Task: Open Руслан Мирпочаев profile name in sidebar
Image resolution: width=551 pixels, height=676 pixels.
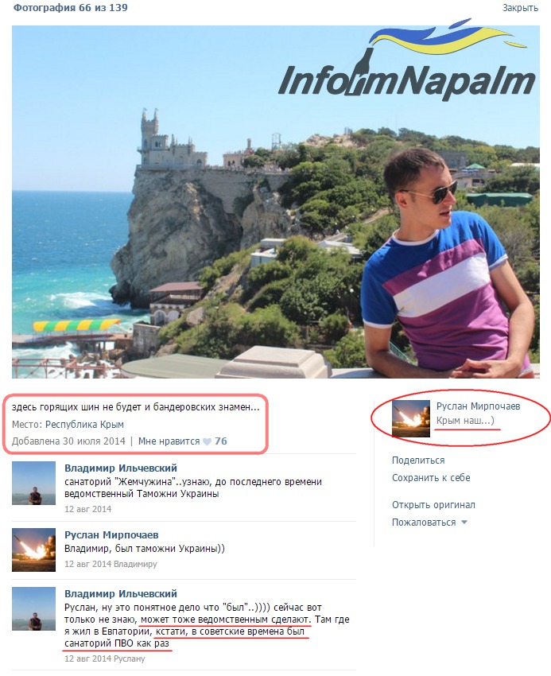Action: click(478, 406)
